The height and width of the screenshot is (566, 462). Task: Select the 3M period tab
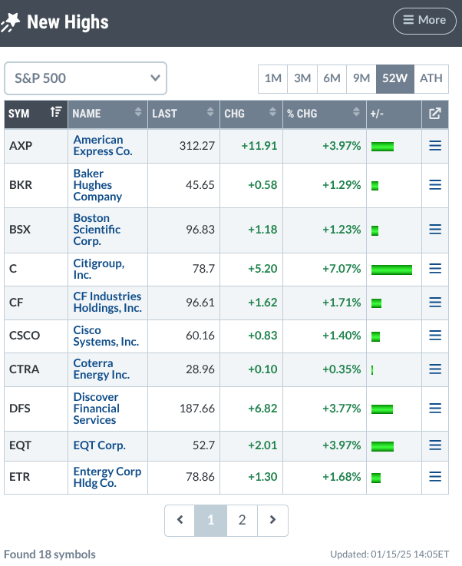click(x=302, y=78)
